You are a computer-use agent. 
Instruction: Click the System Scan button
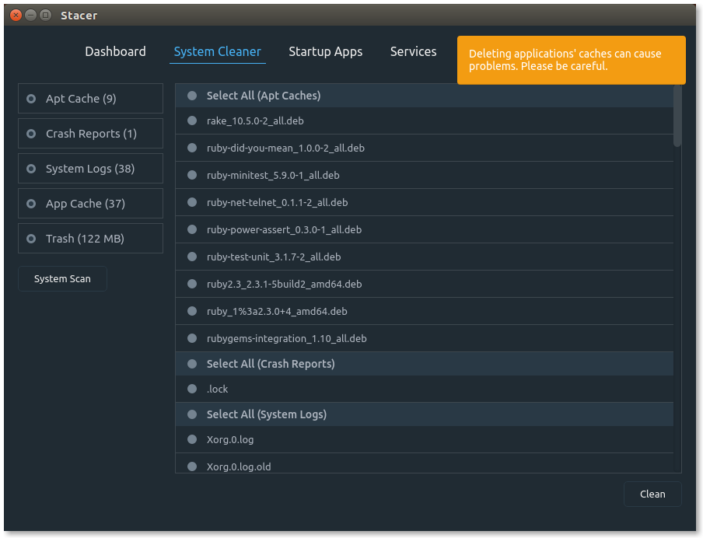click(62, 278)
